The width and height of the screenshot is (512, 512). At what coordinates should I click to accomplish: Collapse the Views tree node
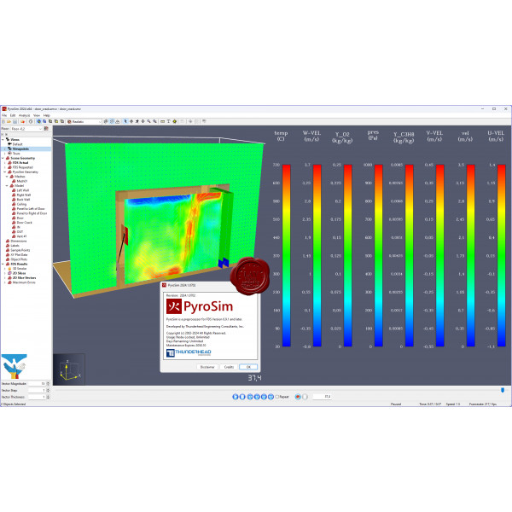pyautogui.click(x=3, y=139)
